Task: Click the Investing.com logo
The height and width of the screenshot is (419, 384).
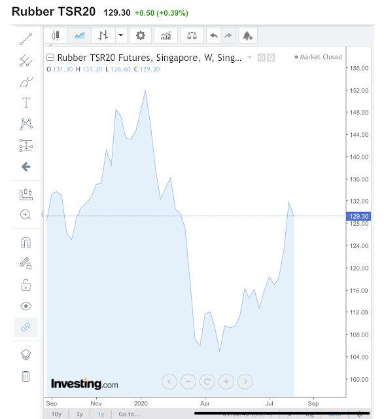Action: [x=84, y=384]
